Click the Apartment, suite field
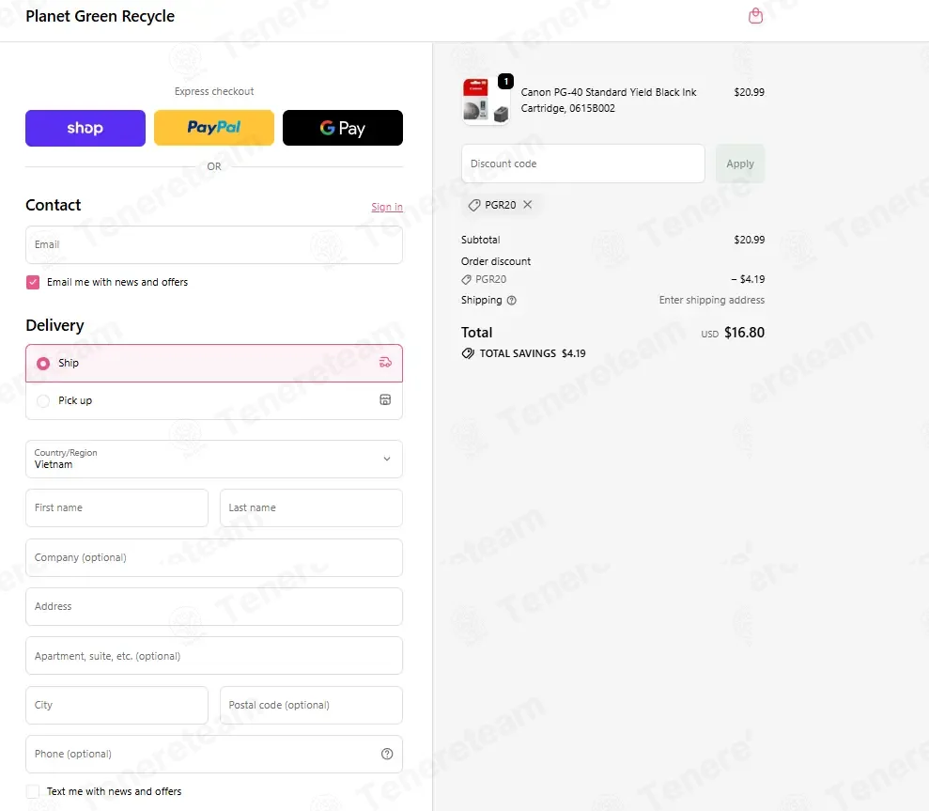The height and width of the screenshot is (811, 929). point(214,656)
